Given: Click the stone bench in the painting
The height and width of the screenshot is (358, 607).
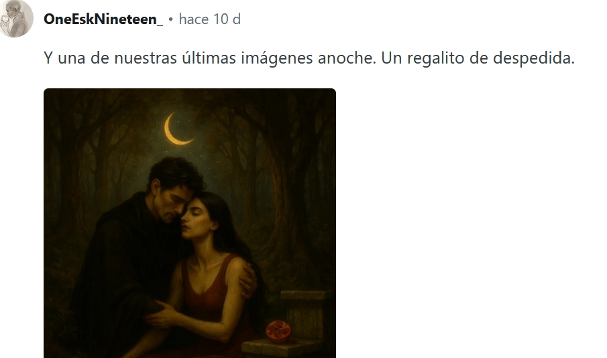Looking at the screenshot, I should tap(288, 325).
